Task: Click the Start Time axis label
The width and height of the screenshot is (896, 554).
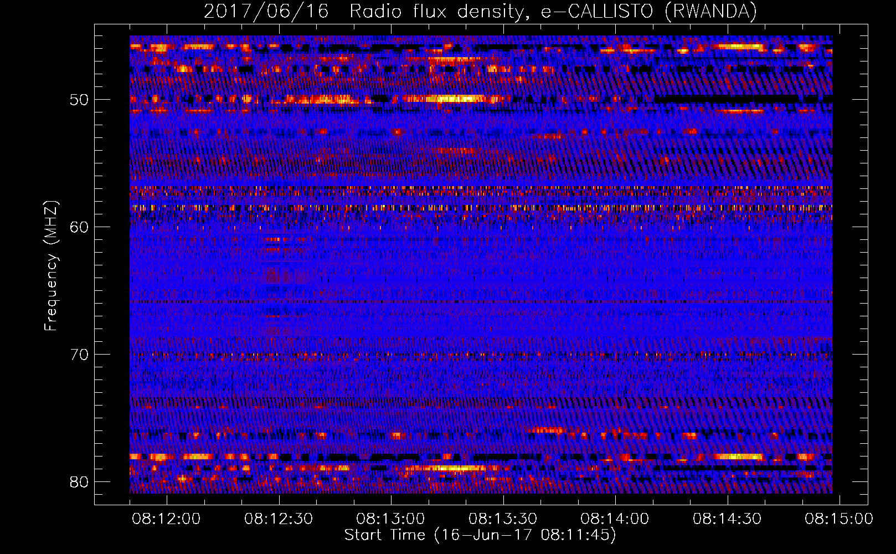Action: (x=480, y=535)
